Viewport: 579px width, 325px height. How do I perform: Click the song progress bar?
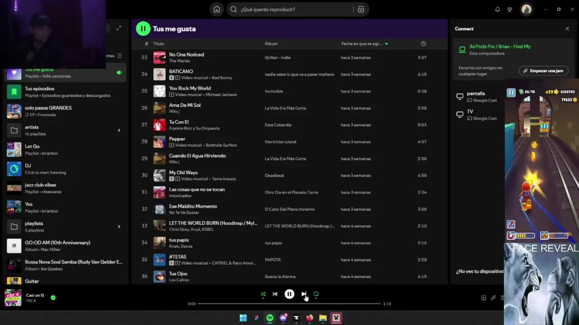[289, 304]
